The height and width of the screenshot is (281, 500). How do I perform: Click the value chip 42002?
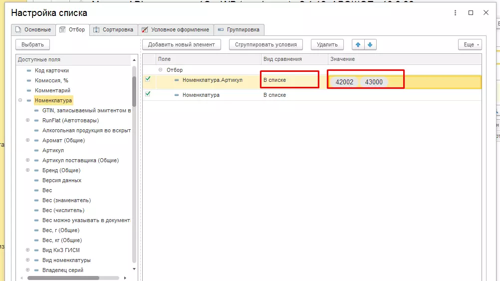coord(344,82)
